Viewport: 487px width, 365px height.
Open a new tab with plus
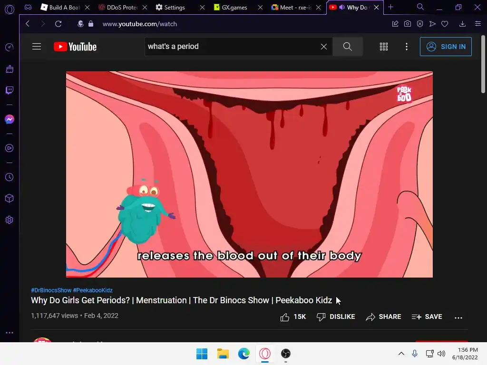pos(391,7)
